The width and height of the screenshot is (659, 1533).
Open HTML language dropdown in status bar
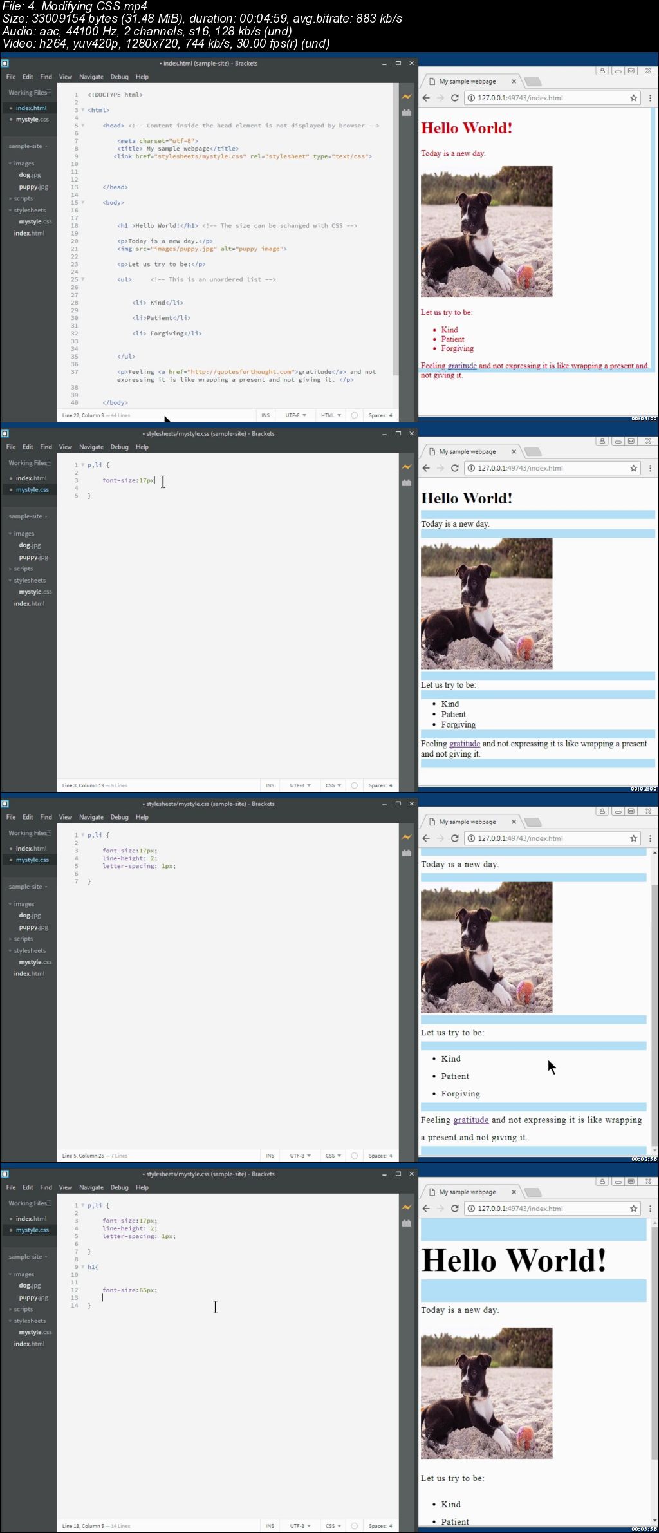(x=331, y=415)
